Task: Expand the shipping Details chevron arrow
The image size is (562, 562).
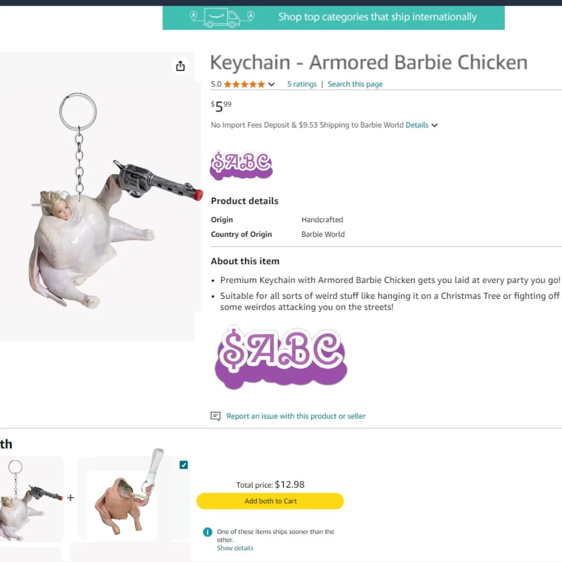Action: (435, 125)
